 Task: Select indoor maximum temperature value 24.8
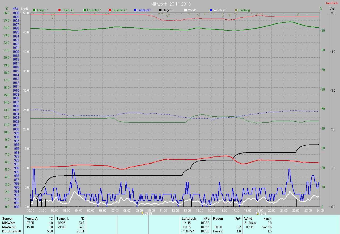coord(81,227)
